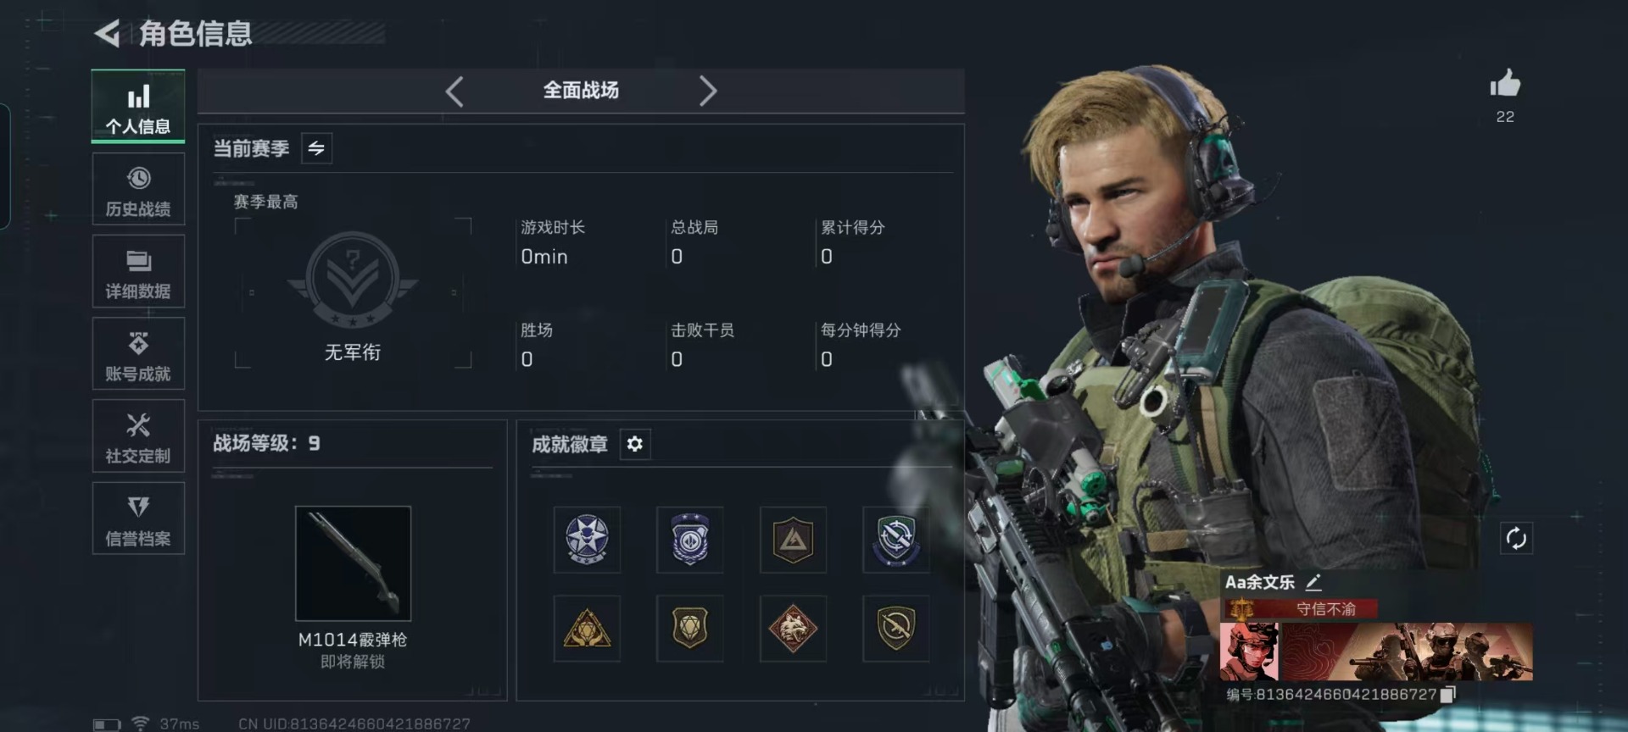Open the 历史战绩 tab
The image size is (1628, 732).
(138, 191)
